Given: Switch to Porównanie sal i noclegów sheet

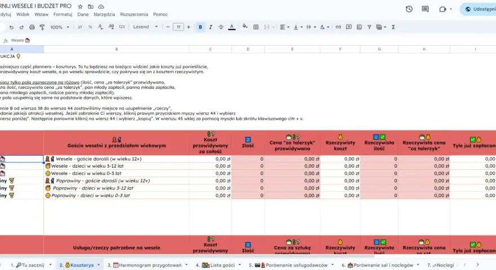Looking at the screenshot, I should pyautogui.click(x=378, y=265).
